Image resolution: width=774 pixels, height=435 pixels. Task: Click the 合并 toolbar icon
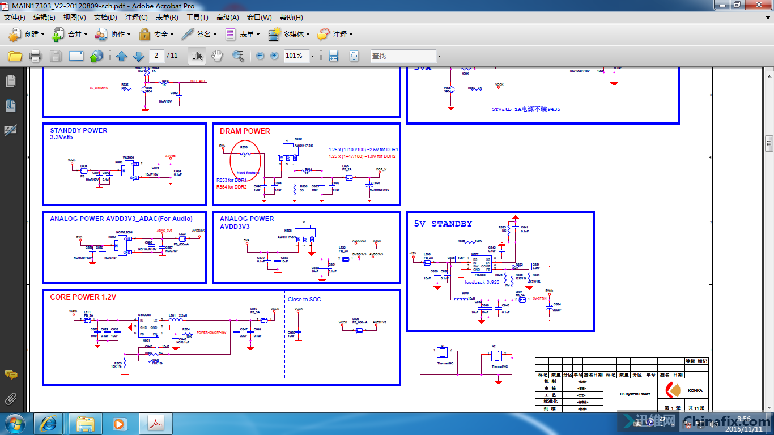[58, 35]
